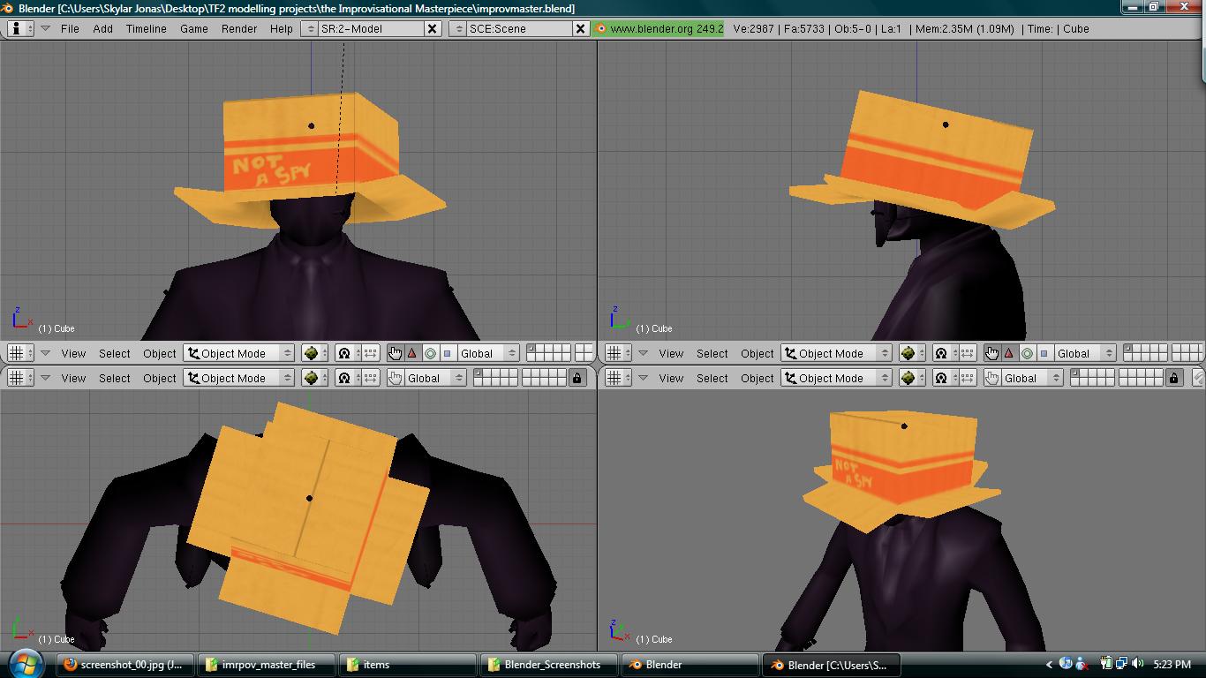Open Object Mode dropdown in top-left viewport
This screenshot has width=1206, height=678.
point(238,353)
